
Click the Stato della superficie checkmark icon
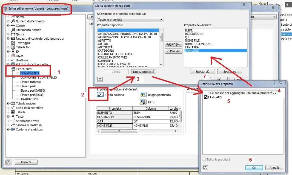13,108
